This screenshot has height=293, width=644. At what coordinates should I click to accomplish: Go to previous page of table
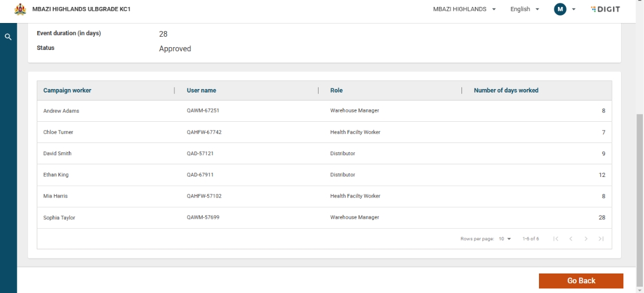(571, 239)
